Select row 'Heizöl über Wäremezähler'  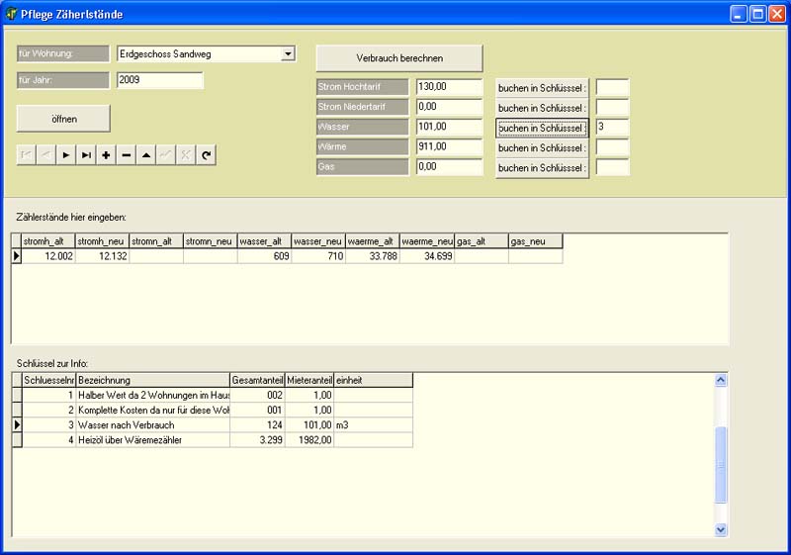click(x=218, y=439)
